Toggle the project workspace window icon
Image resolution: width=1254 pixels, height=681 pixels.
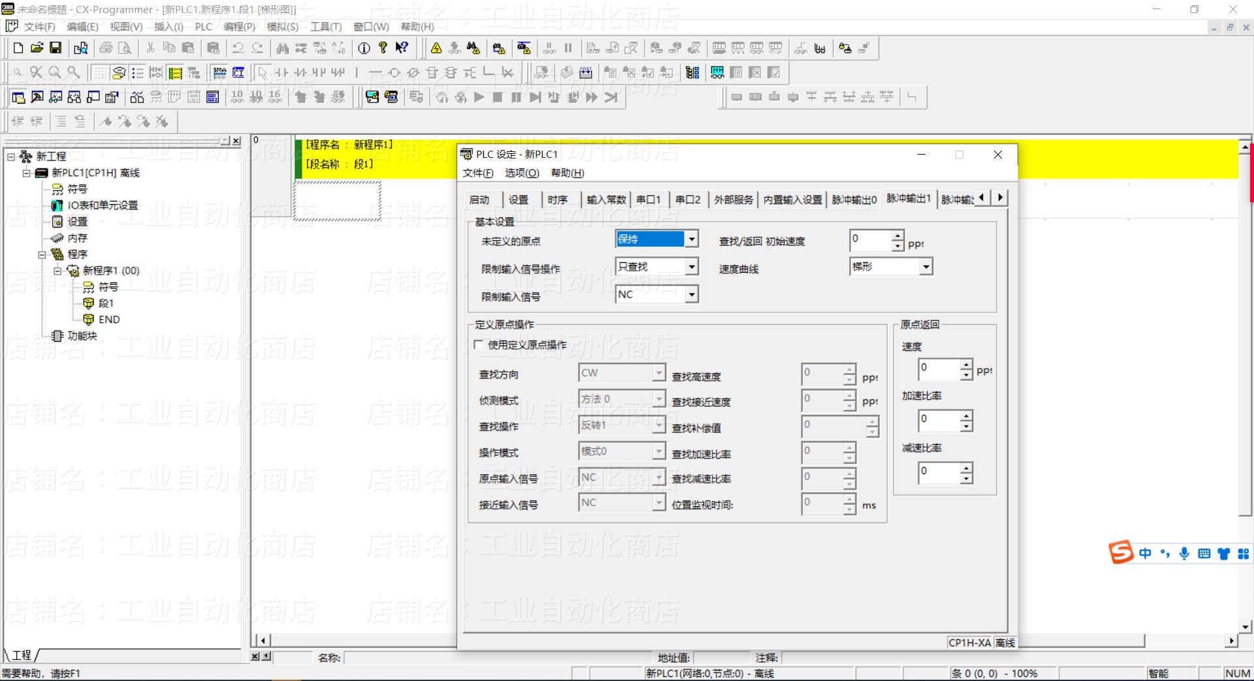(x=18, y=97)
